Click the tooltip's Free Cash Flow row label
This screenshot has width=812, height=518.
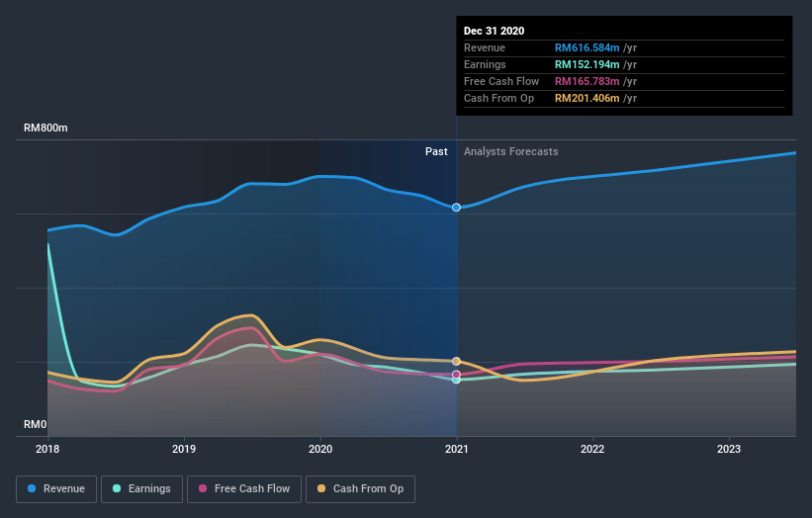(501, 81)
